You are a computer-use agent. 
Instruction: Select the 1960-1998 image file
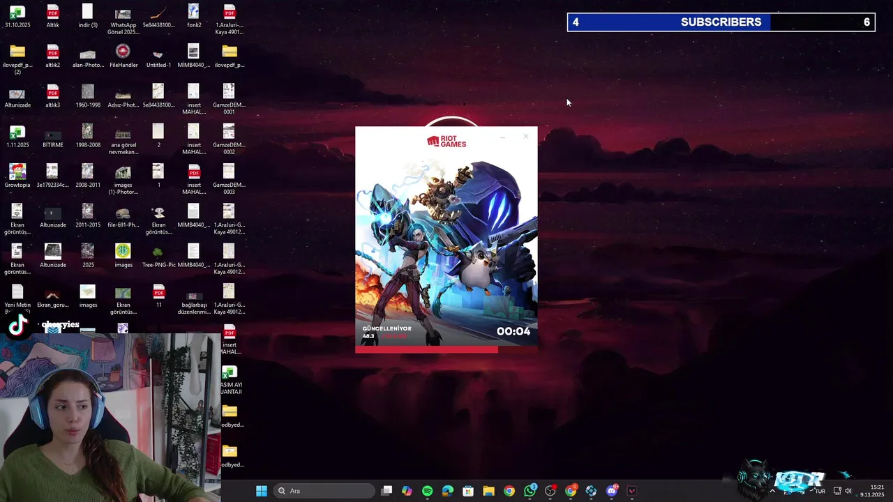pos(88,96)
